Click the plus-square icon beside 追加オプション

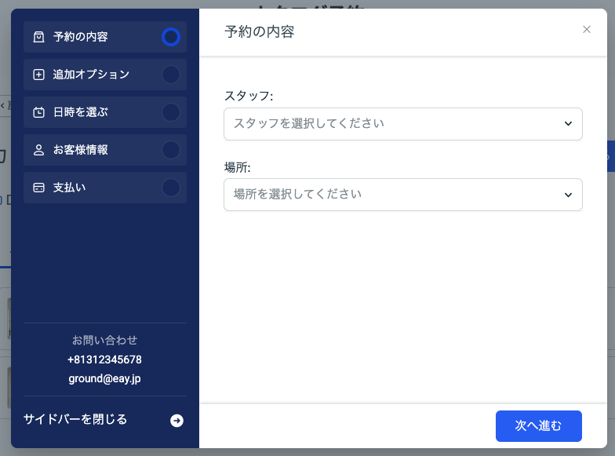click(x=38, y=75)
